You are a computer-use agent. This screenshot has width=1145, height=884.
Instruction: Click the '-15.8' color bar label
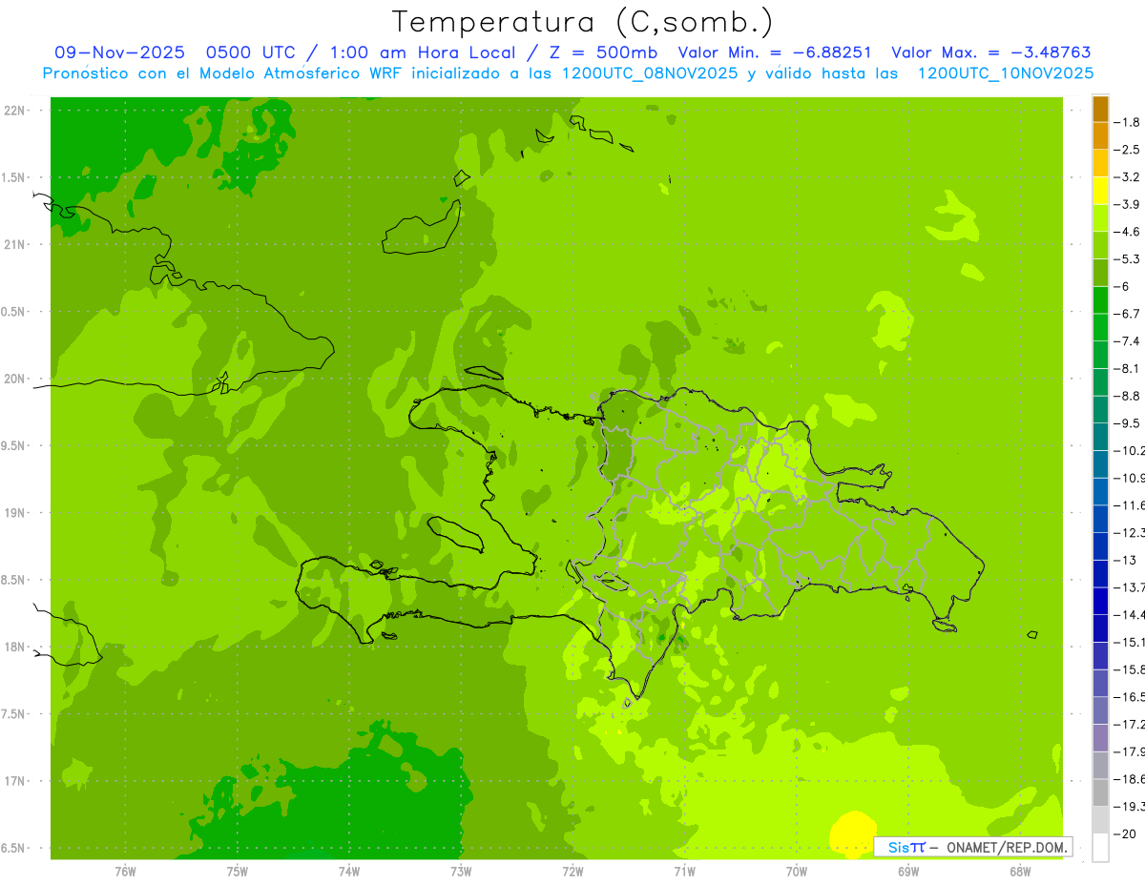1132,669
